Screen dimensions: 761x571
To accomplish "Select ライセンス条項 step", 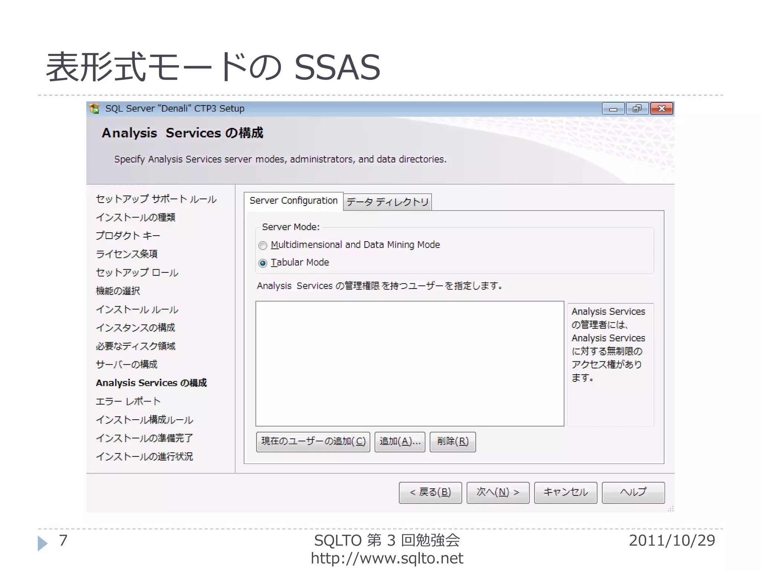I will tap(127, 254).
